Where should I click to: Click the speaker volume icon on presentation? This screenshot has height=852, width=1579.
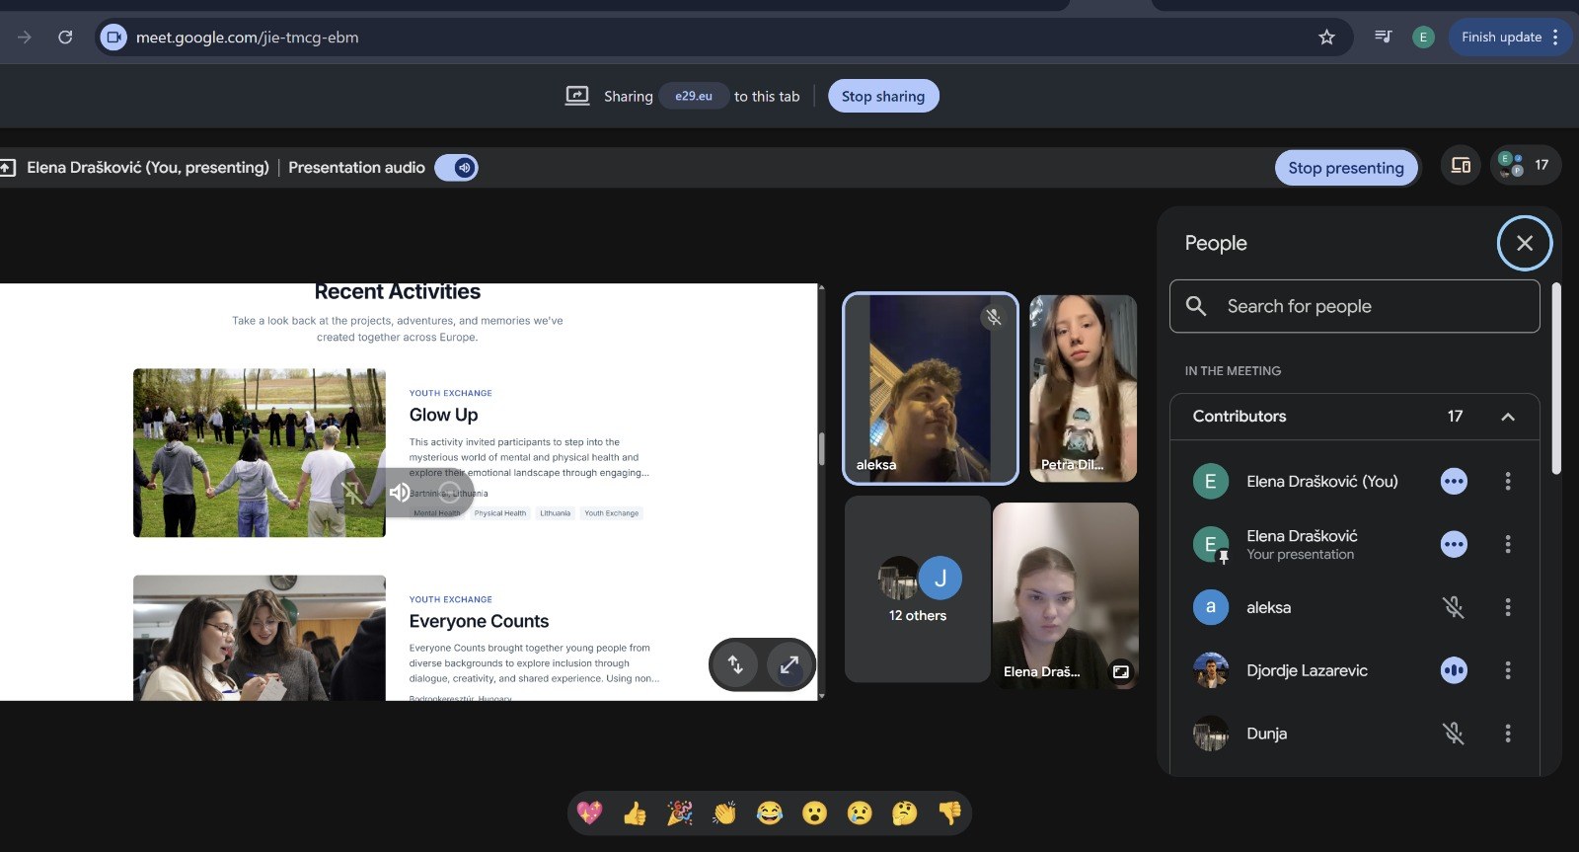400,492
